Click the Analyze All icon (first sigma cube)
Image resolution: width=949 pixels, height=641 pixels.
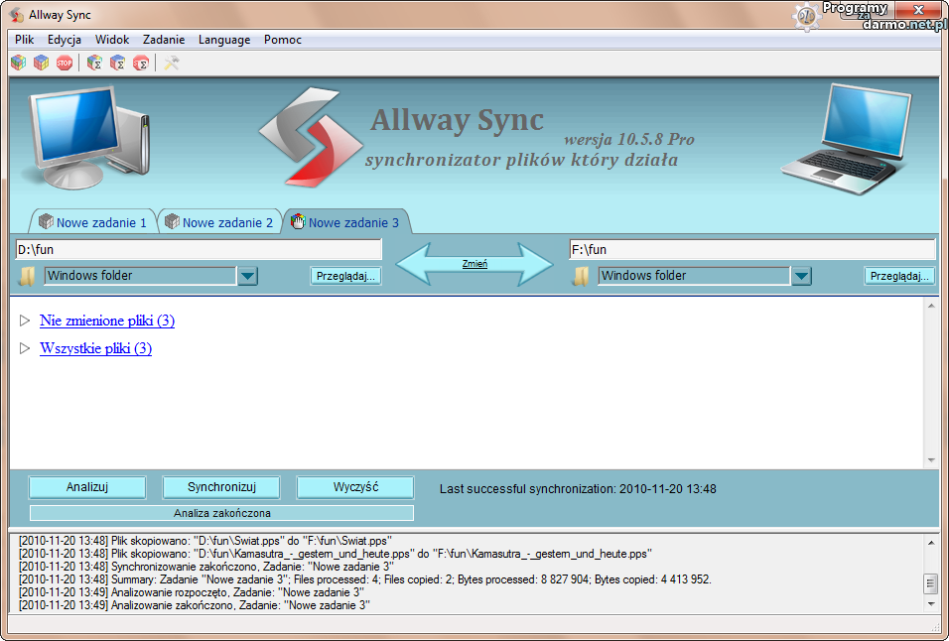[94, 63]
